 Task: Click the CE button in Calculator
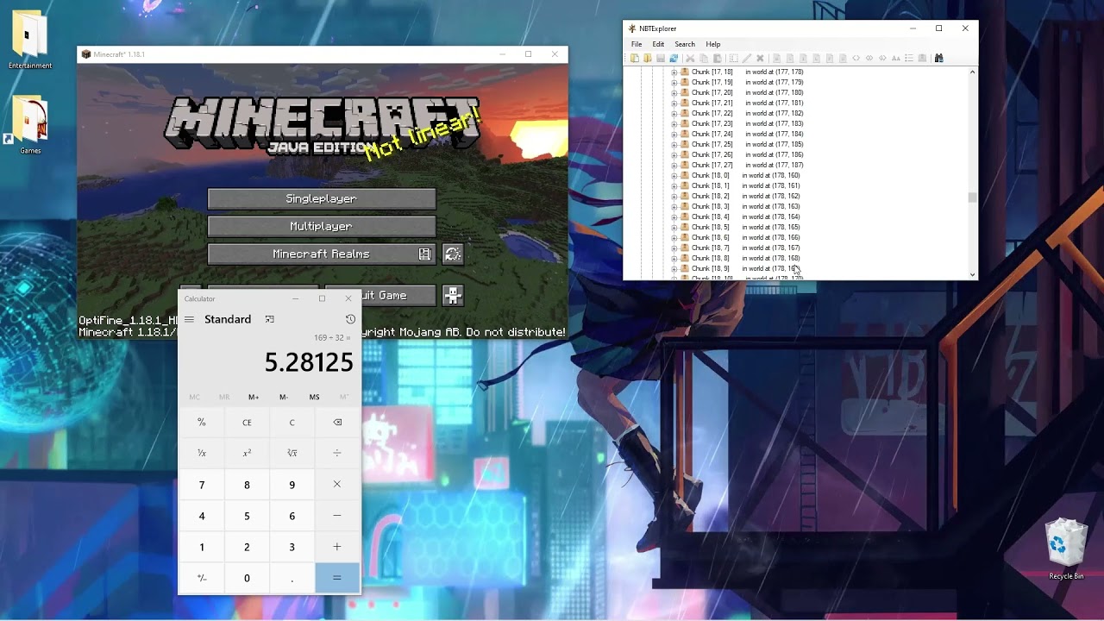247,423
